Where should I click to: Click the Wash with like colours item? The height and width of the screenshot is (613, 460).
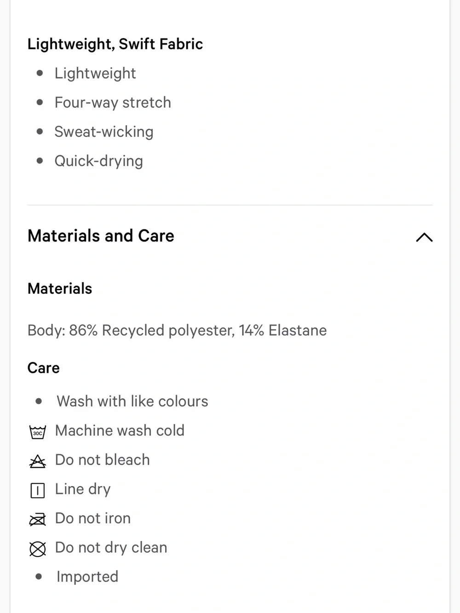click(x=132, y=401)
